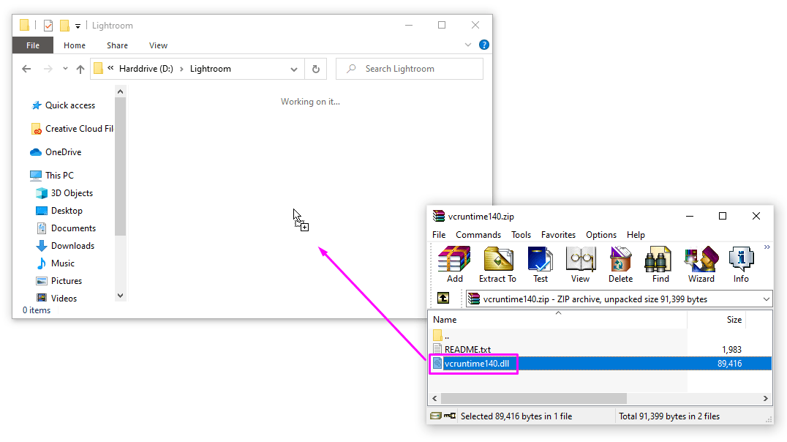Run the Test archive tool
The image size is (787, 442).
tap(540, 265)
